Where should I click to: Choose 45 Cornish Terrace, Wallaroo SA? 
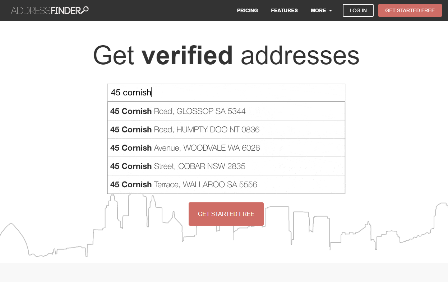pos(226,184)
